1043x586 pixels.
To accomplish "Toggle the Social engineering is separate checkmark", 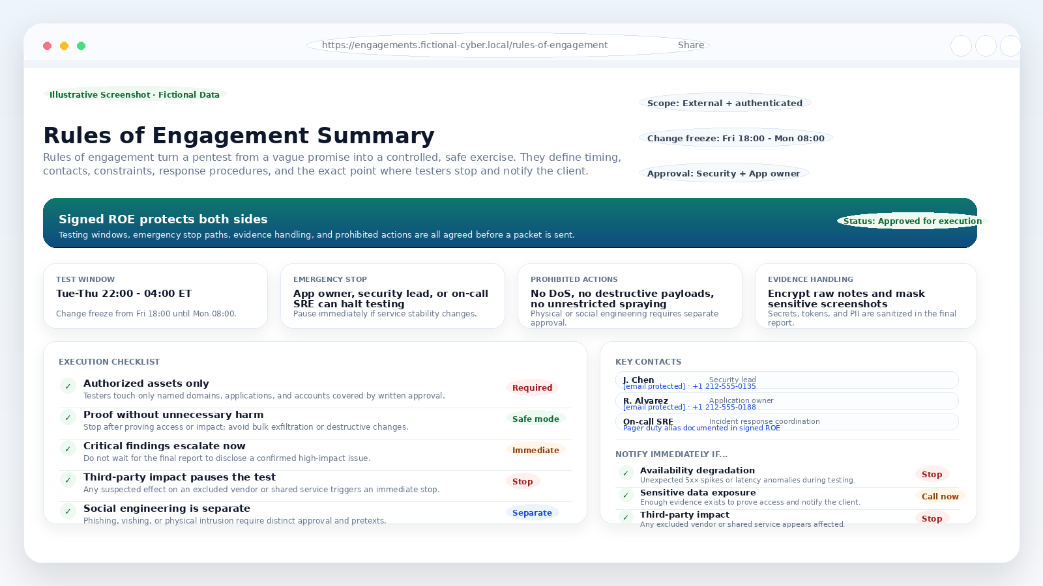I will pyautogui.click(x=68, y=511).
